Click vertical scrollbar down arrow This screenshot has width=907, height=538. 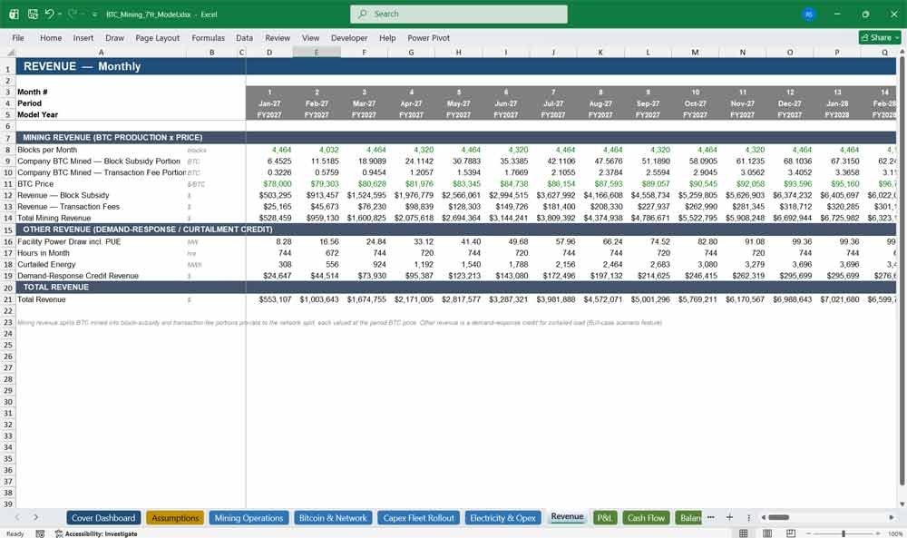(x=902, y=504)
